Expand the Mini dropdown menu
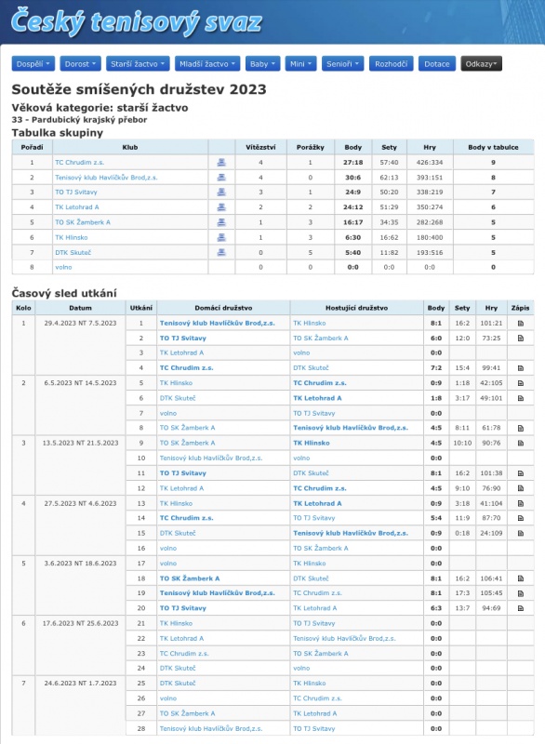Screen dimensions: 545x744 point(300,63)
